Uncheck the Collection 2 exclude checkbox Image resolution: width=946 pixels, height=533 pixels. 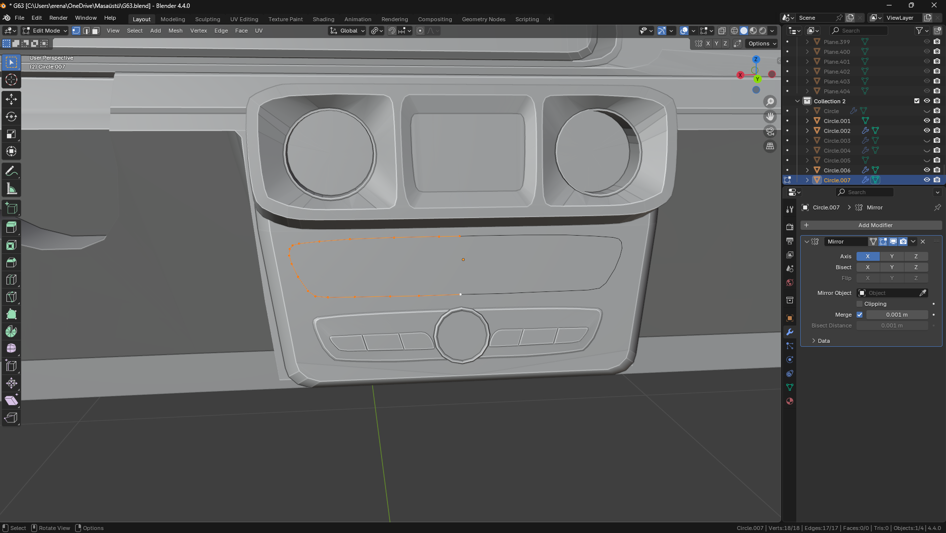(917, 101)
